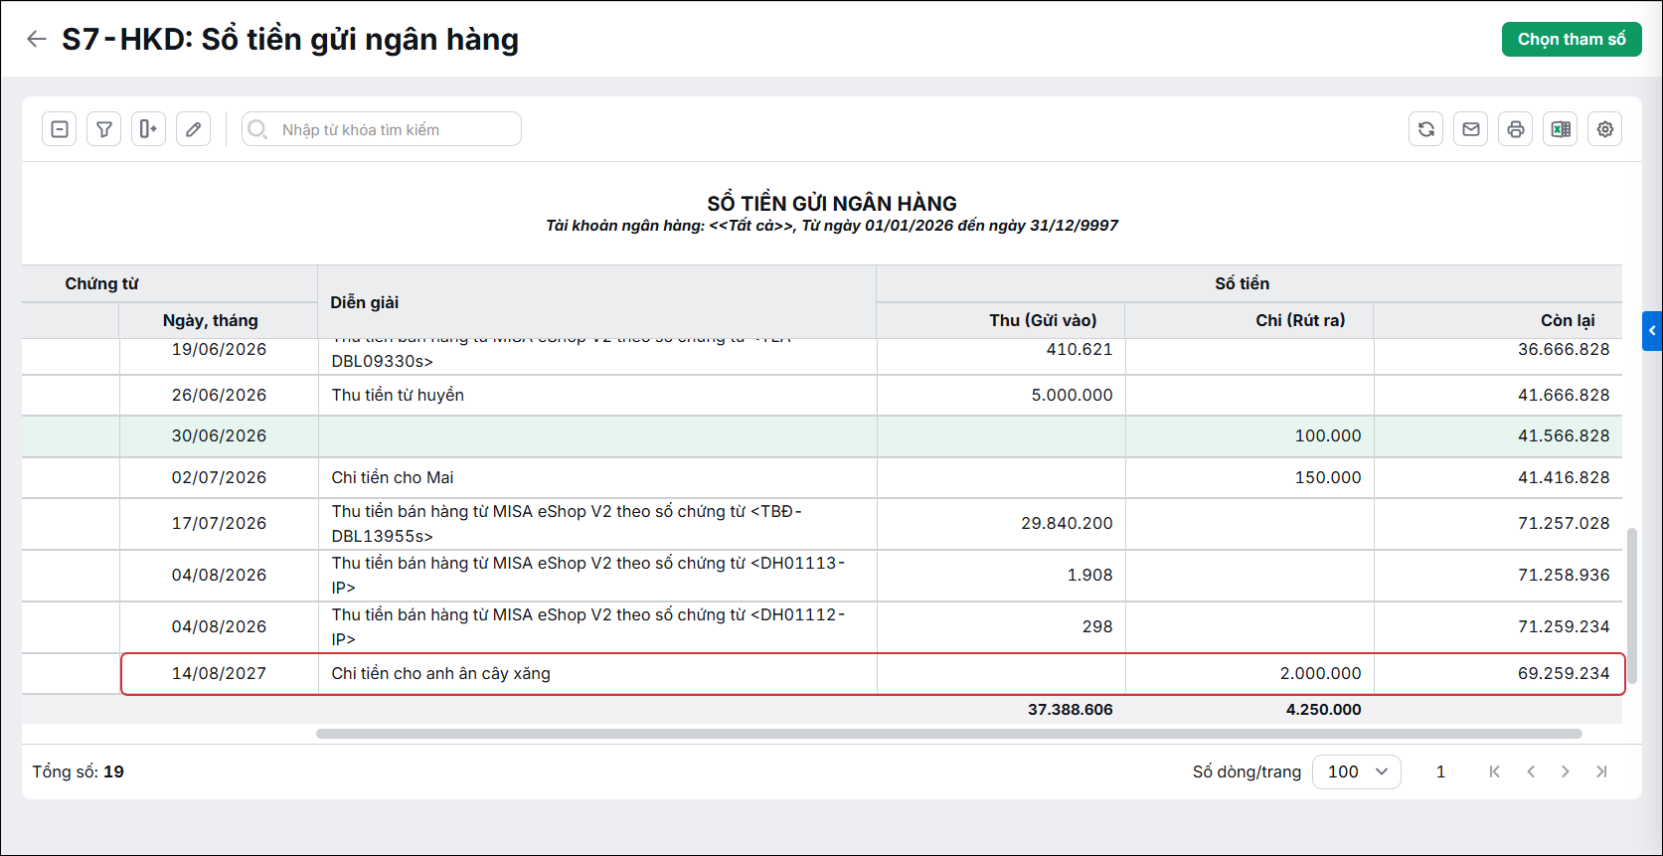Screen dimensions: 1663x856
Task: Click the total withdrawals 4.250.000
Action: tap(1324, 709)
